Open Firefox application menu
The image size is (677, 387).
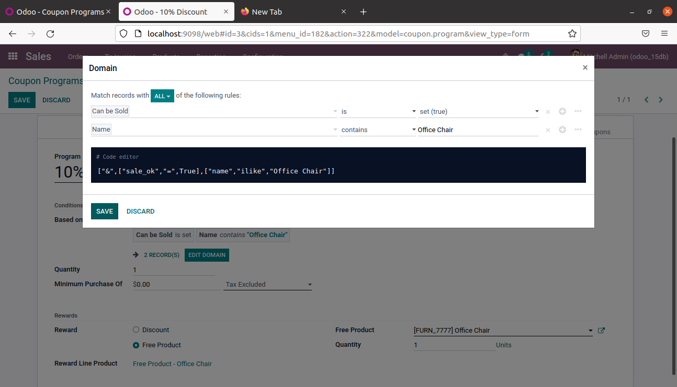(x=664, y=33)
